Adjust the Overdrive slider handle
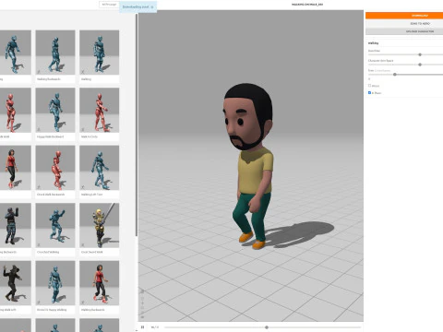 pyautogui.click(x=420, y=54)
